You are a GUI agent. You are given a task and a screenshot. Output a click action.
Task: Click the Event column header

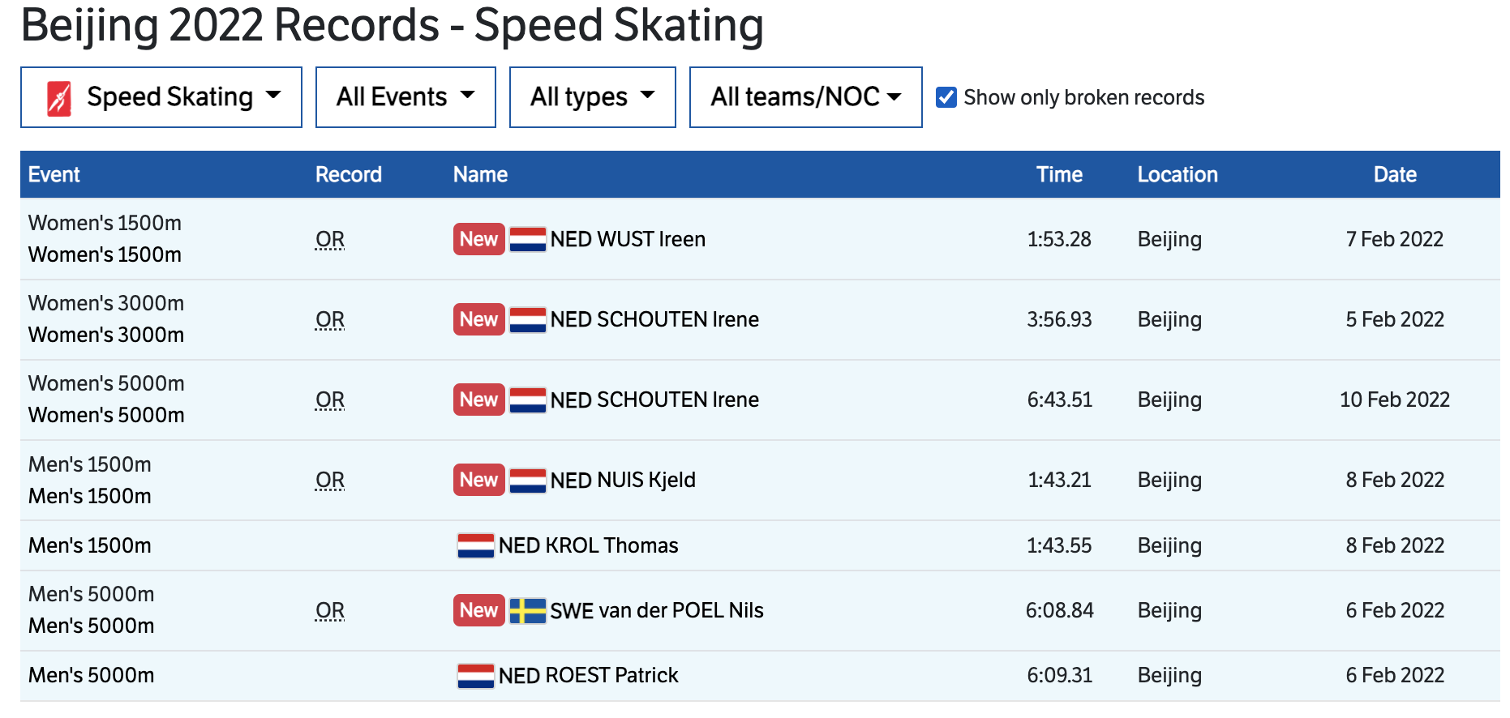[54, 175]
